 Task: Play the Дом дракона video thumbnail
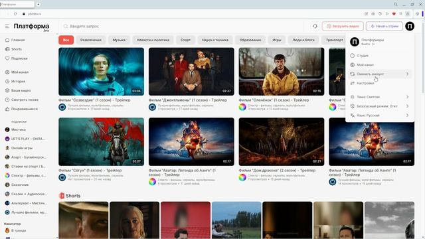(282, 141)
